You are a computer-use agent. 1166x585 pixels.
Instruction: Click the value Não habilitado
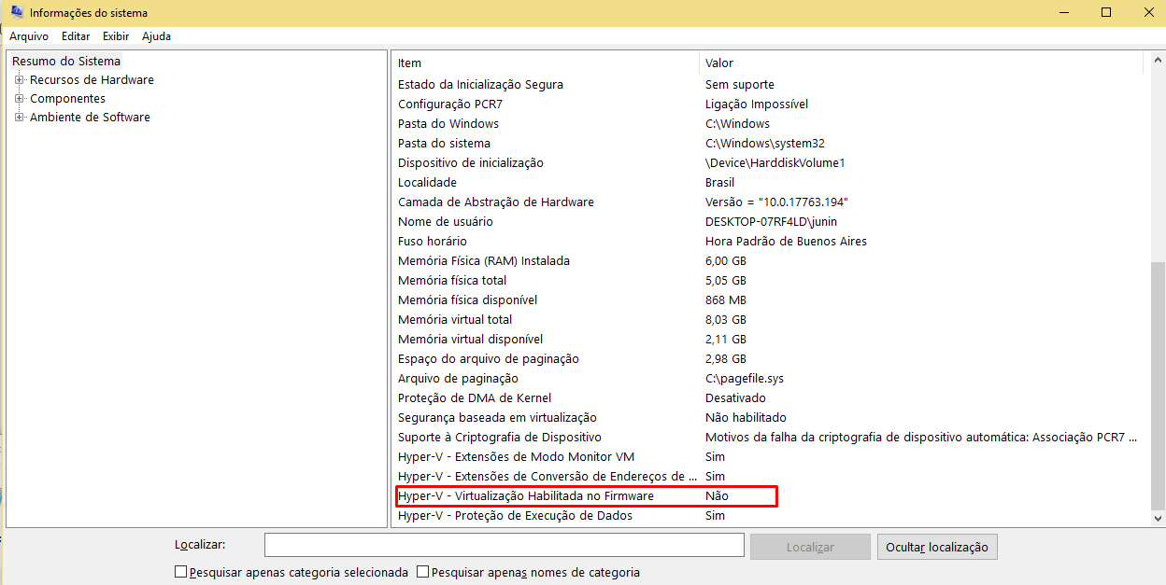point(746,418)
